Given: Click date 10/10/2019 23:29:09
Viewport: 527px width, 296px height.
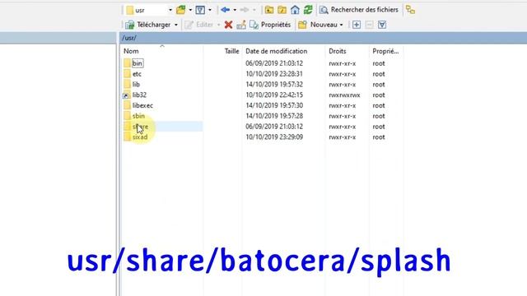Looking at the screenshot, I should click(274, 137).
